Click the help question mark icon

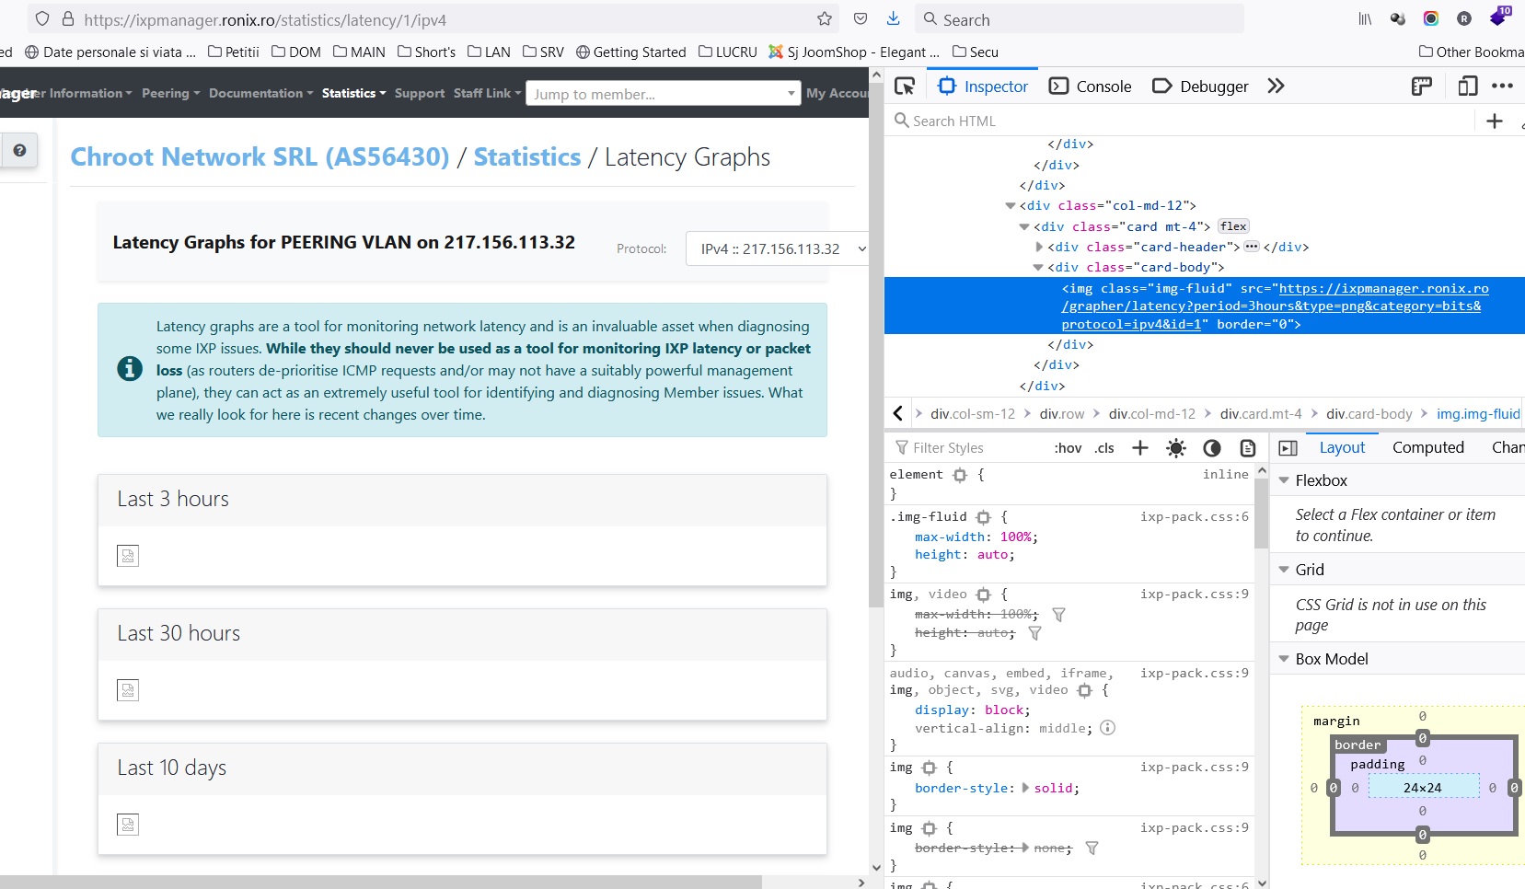point(19,150)
